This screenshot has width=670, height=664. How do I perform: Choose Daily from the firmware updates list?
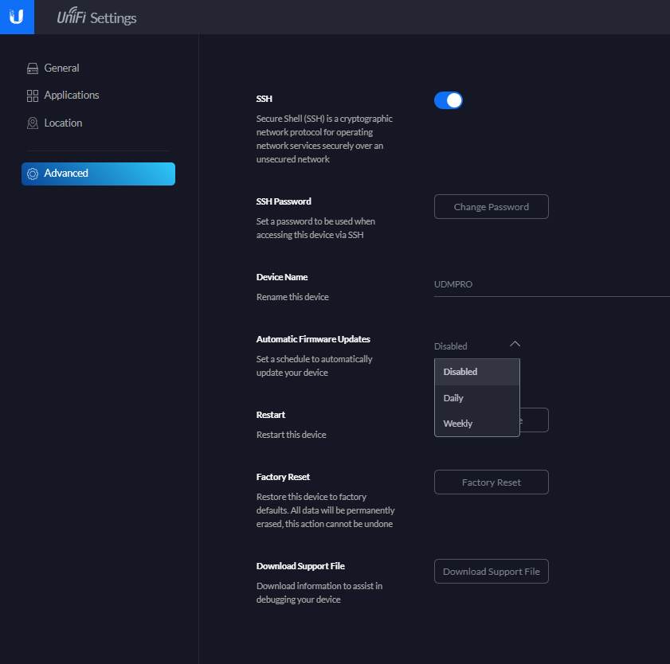453,398
